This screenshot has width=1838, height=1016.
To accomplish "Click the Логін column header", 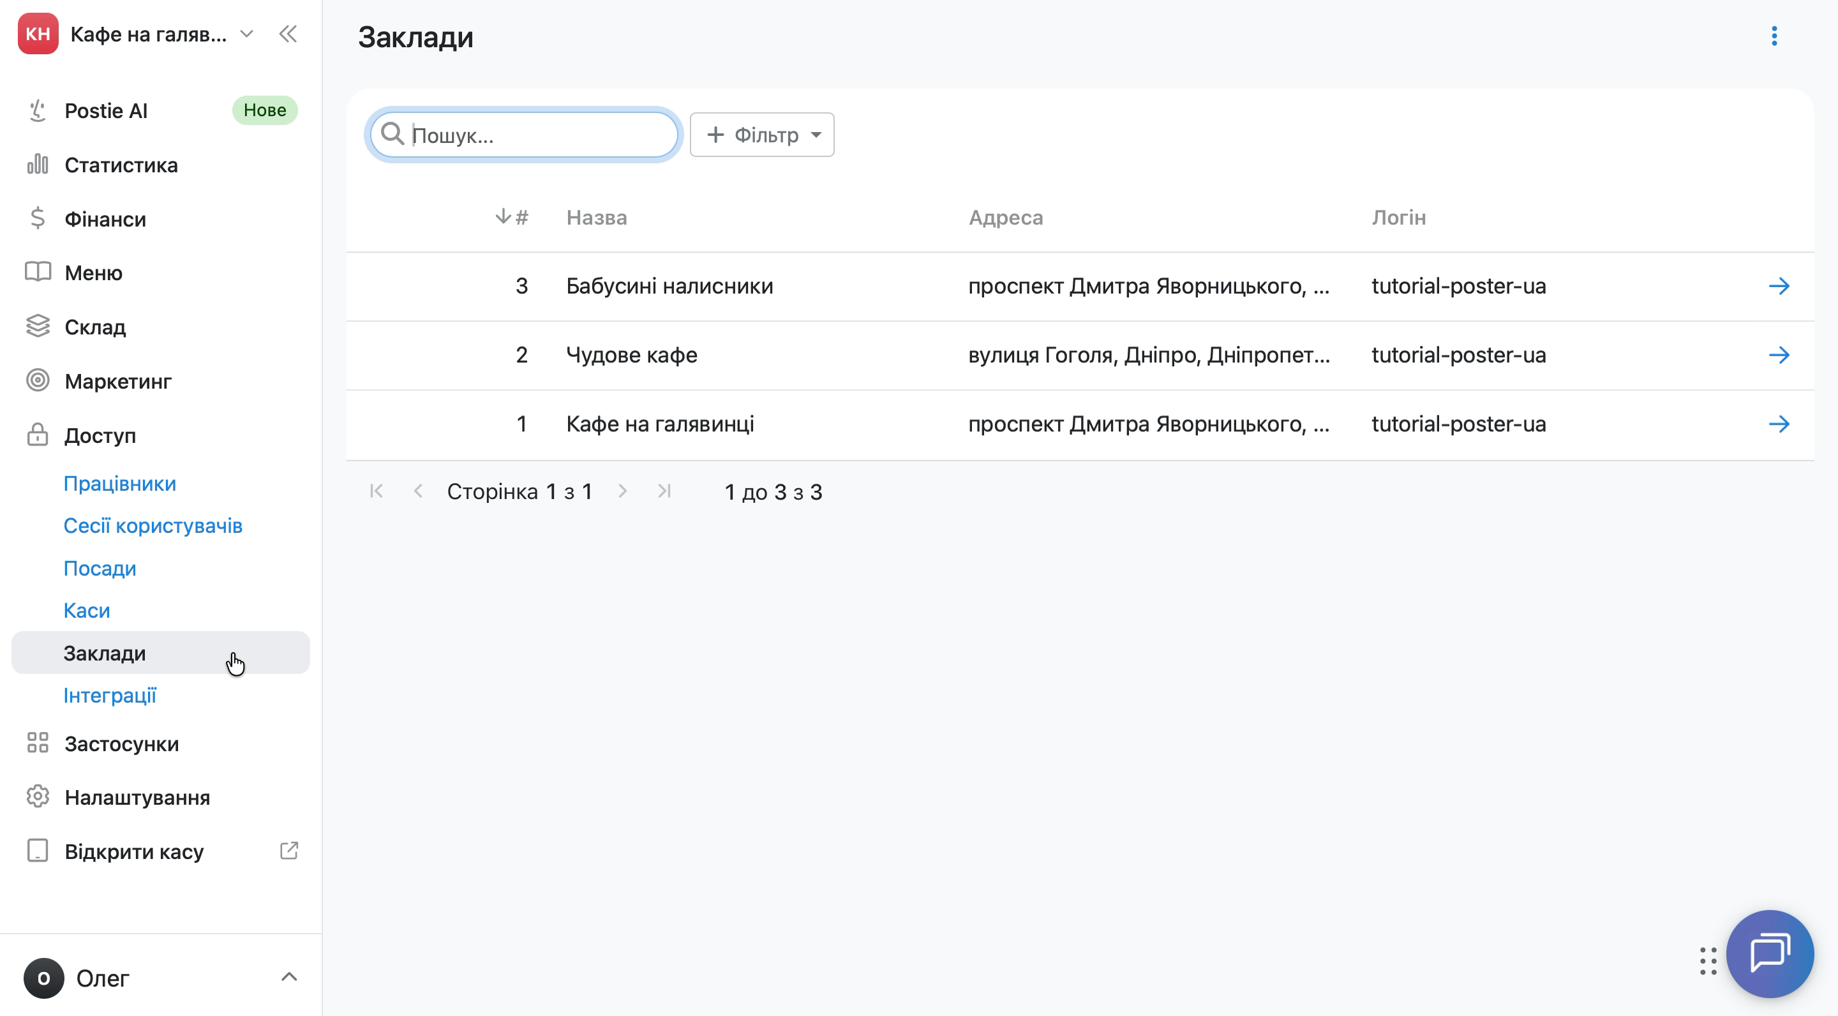I will (x=1398, y=217).
